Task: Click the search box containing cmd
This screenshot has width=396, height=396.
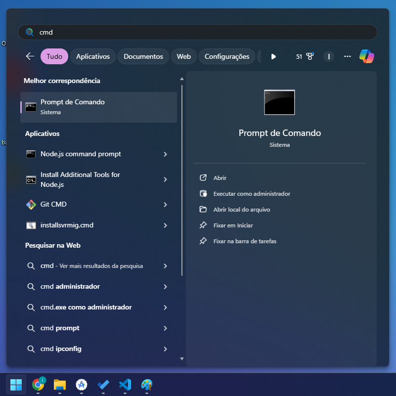Action: coord(198,32)
